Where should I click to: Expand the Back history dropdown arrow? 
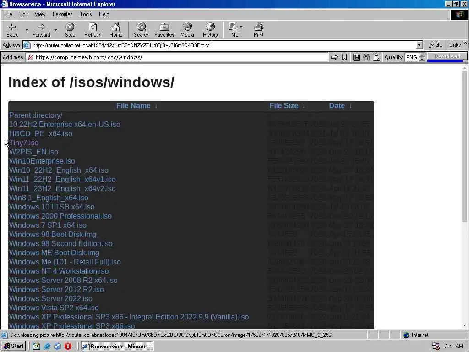click(27, 30)
